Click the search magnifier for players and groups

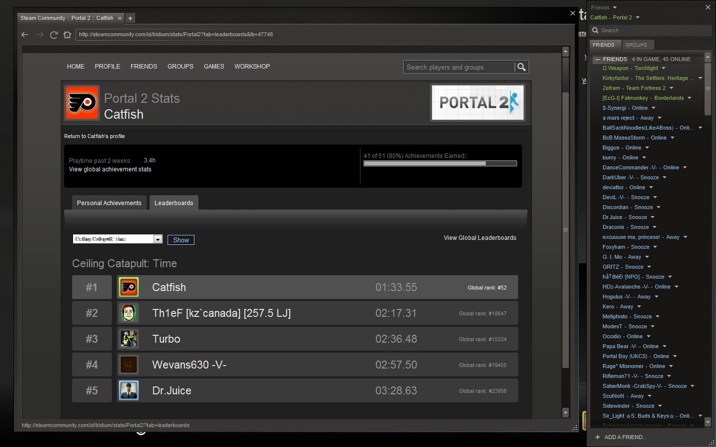[521, 67]
